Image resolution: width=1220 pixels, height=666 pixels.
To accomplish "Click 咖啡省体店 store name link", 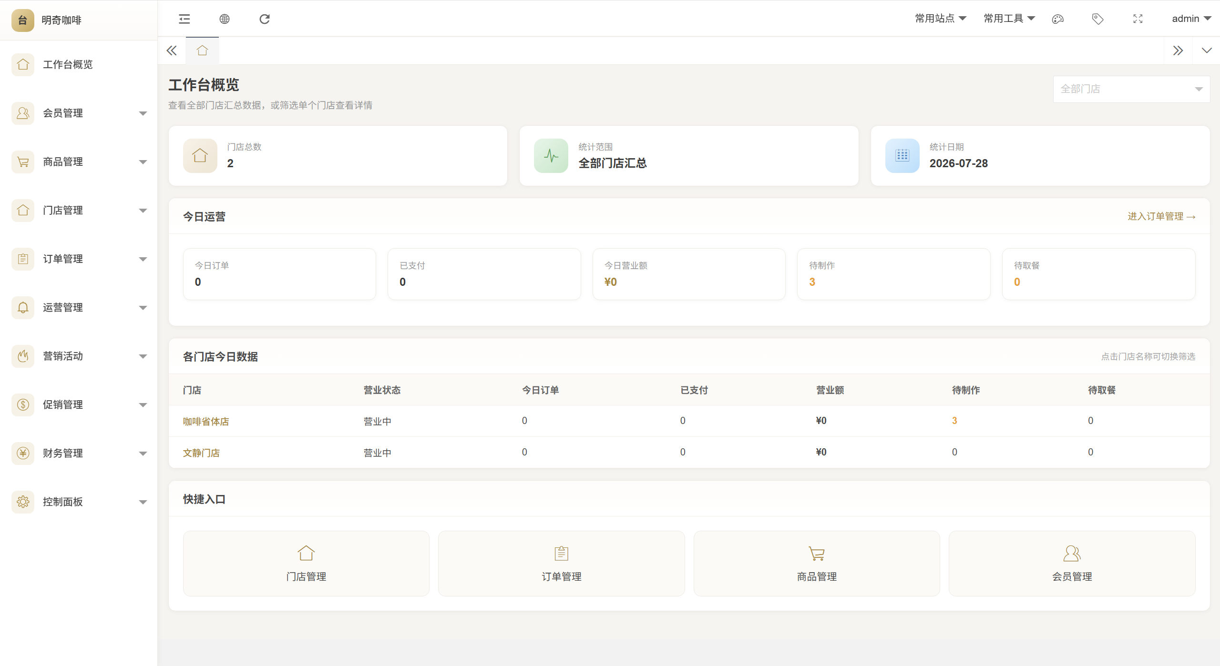I will 206,421.
